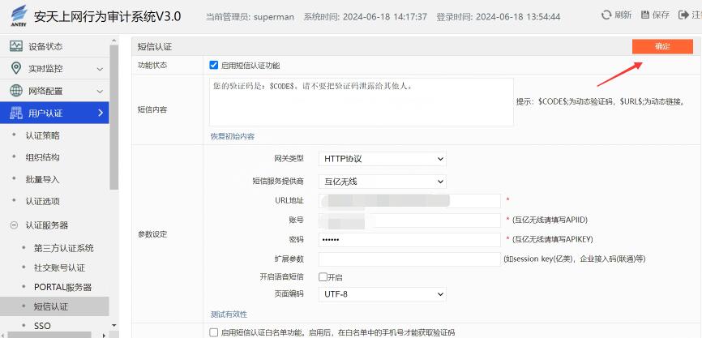Click the 用户认证 user card icon

pos(15,113)
